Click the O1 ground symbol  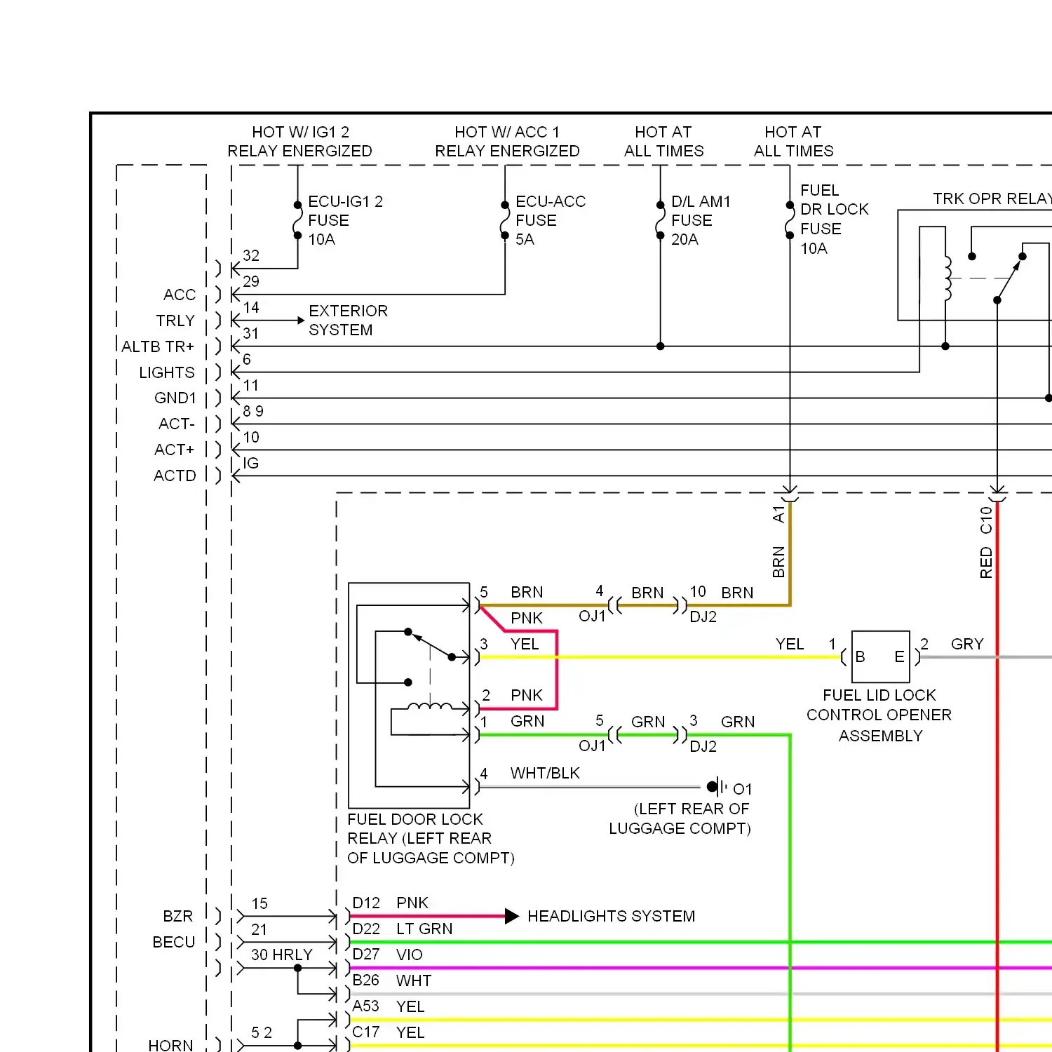(718, 787)
